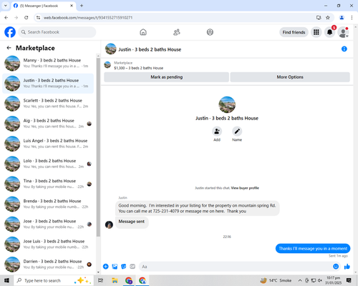The image size is (358, 286).
Task: Click the browser address bar URL
Action: click(88, 17)
